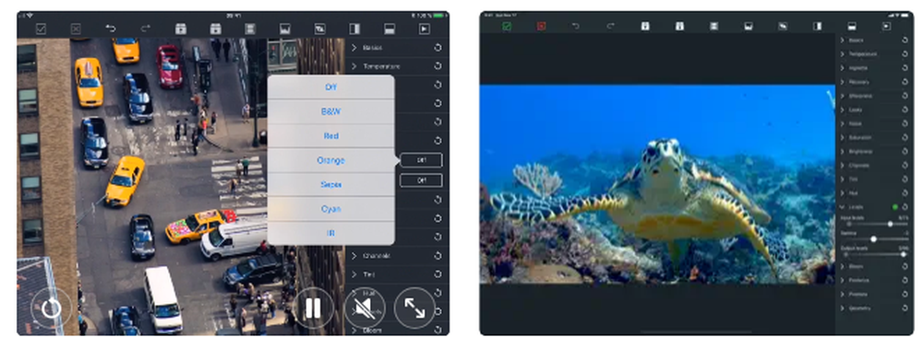923x337 pixels.
Task: Tap the play preview icon in the turtle screen toolbar
Action: [886, 27]
